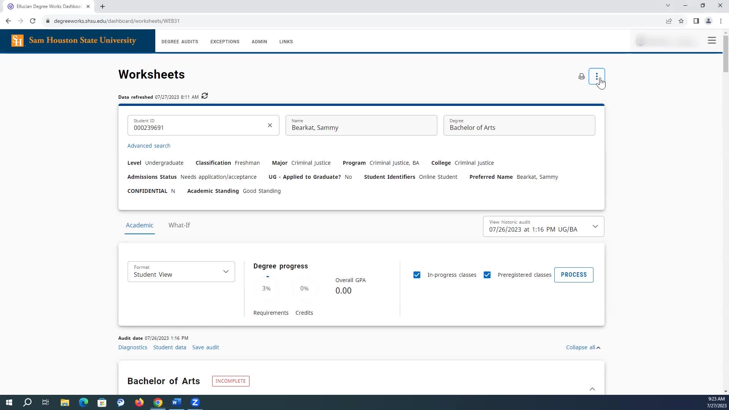
Task: Open the Student data link
Action: click(170, 347)
